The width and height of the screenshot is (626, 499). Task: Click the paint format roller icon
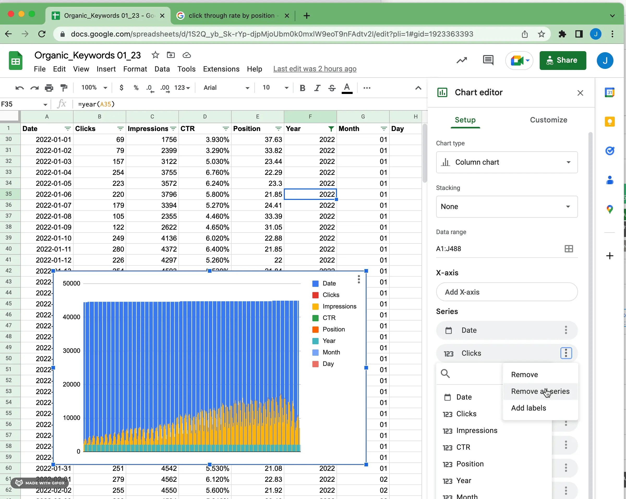[x=64, y=88]
